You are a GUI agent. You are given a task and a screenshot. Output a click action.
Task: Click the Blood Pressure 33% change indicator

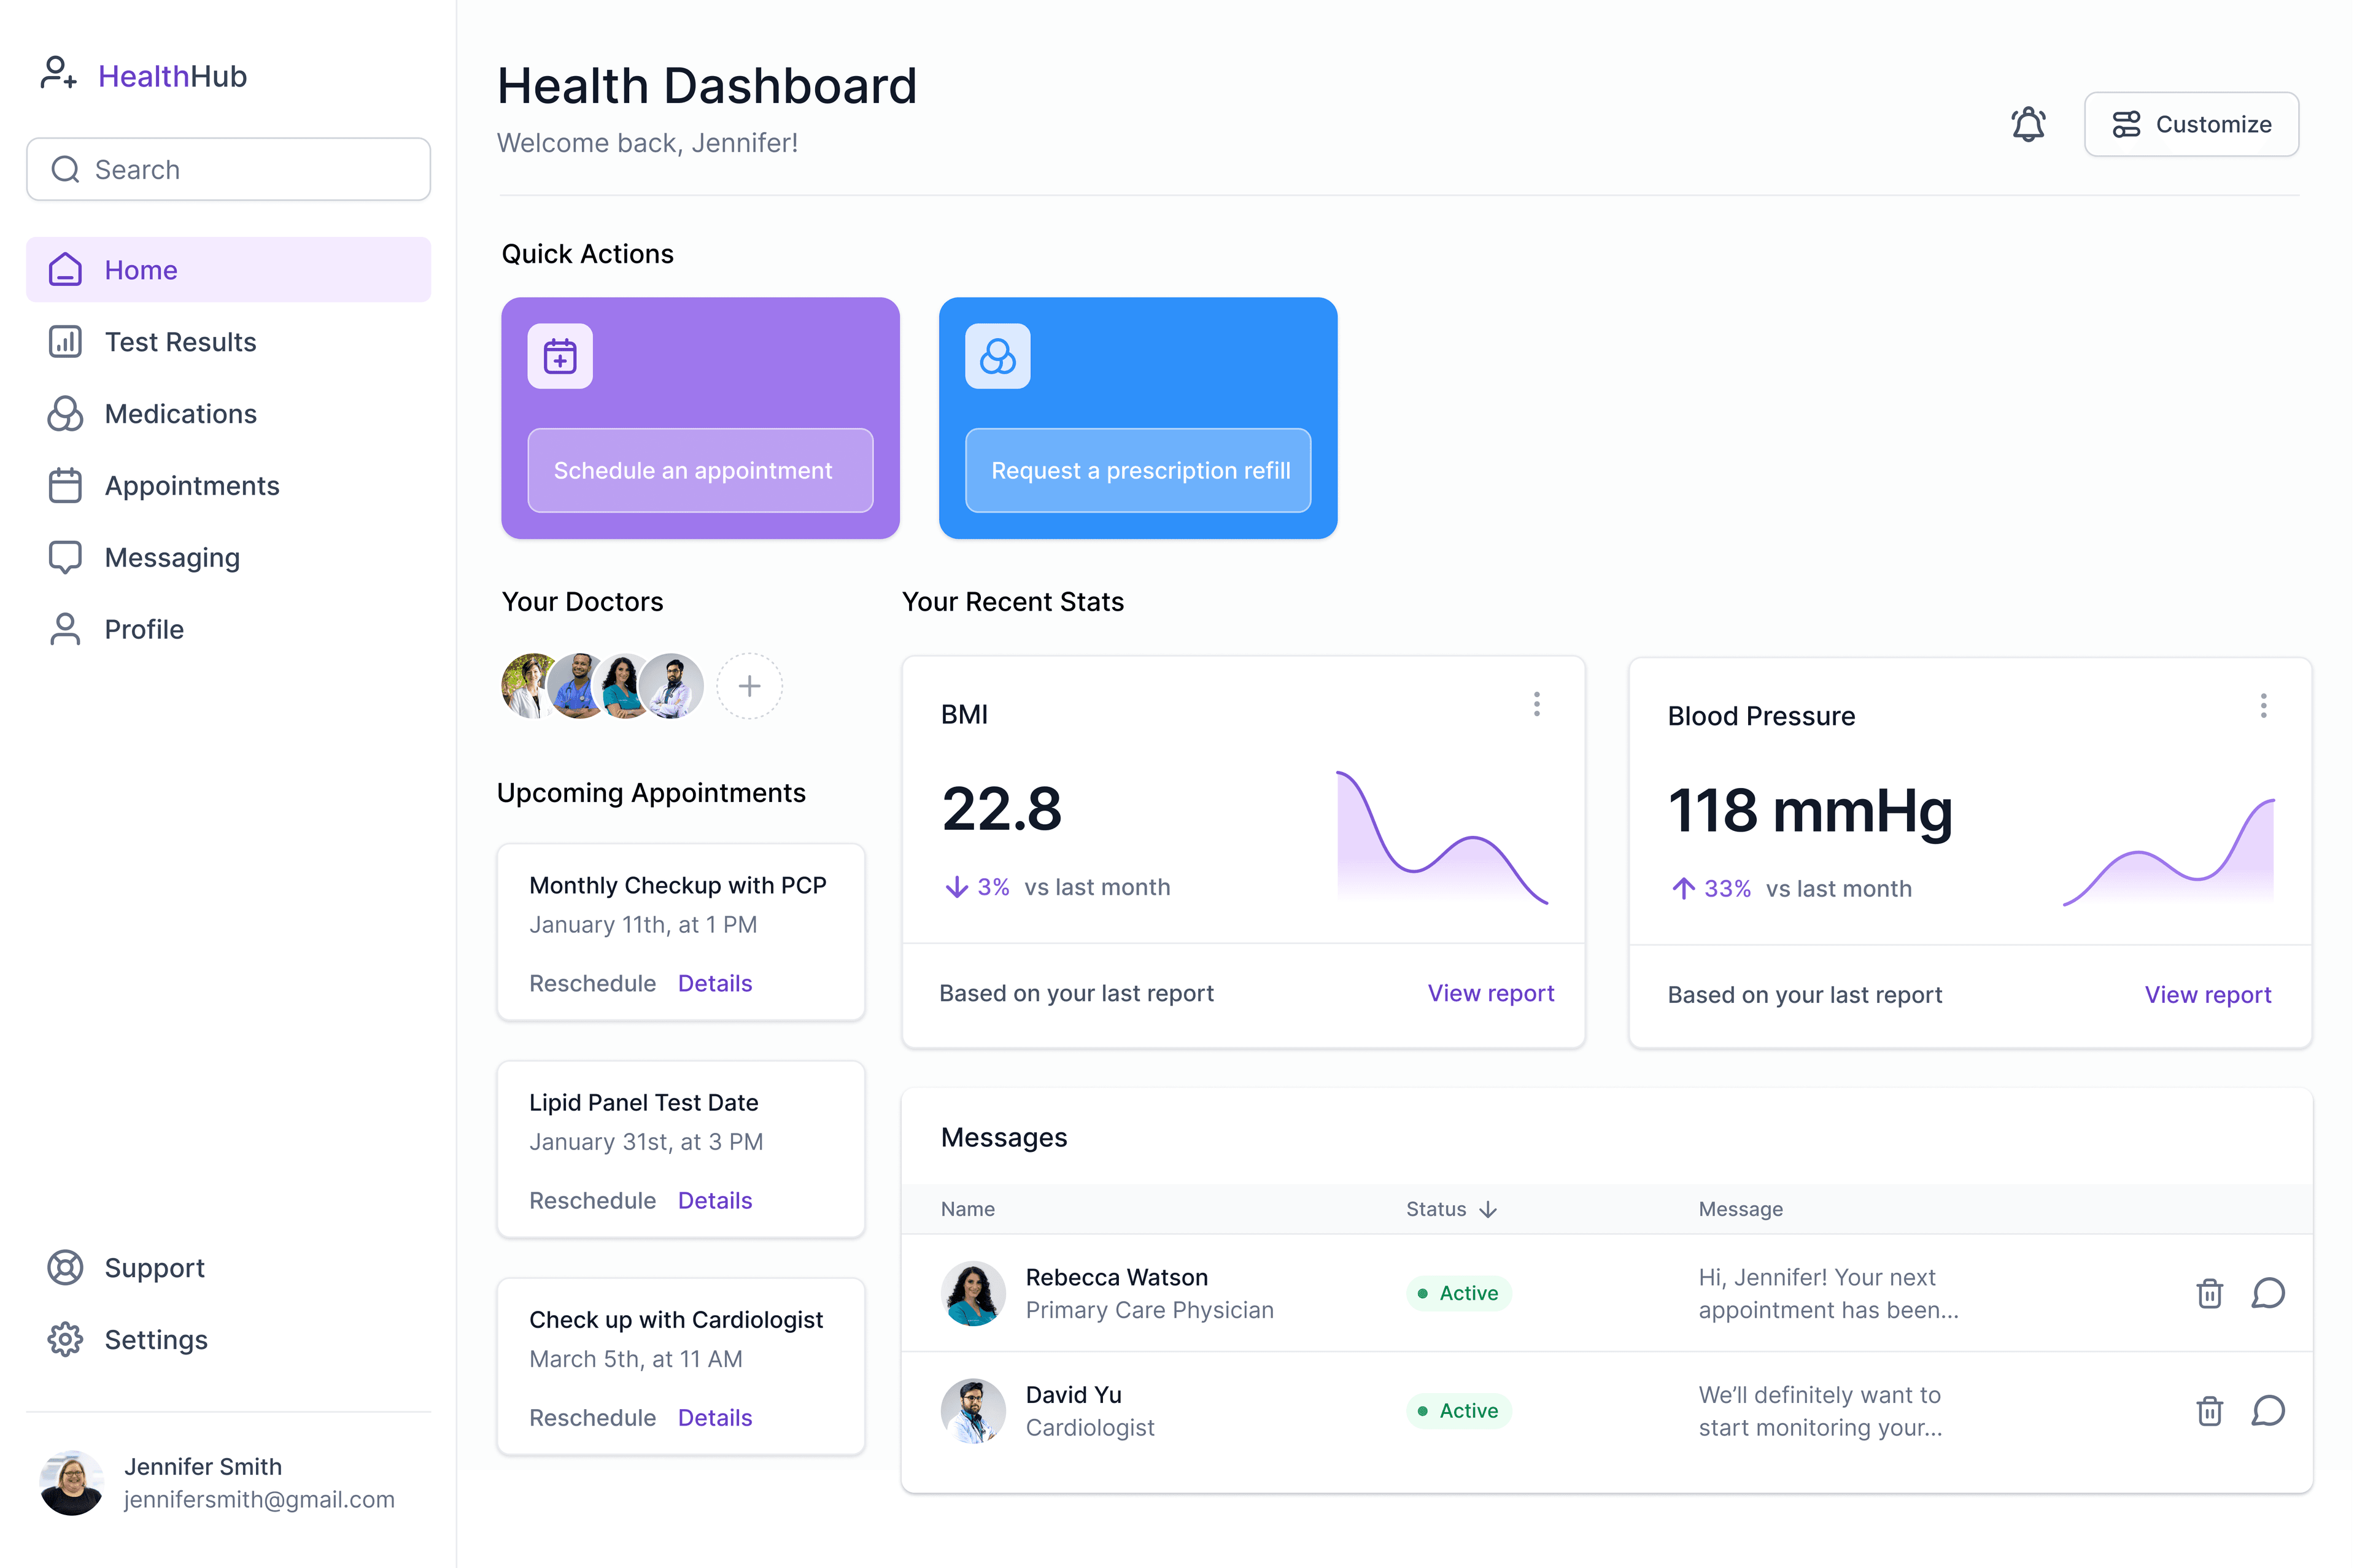click(1711, 889)
